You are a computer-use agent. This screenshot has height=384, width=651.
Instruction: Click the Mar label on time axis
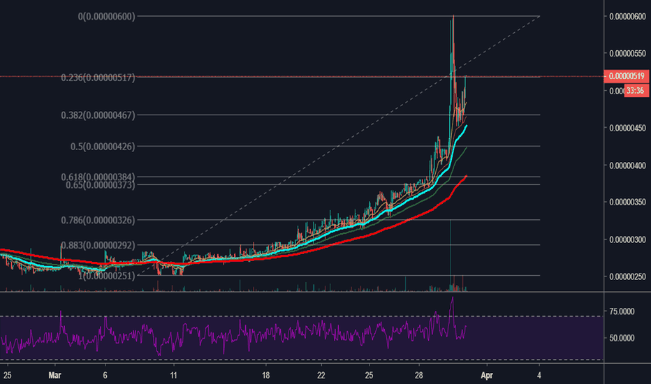54,376
